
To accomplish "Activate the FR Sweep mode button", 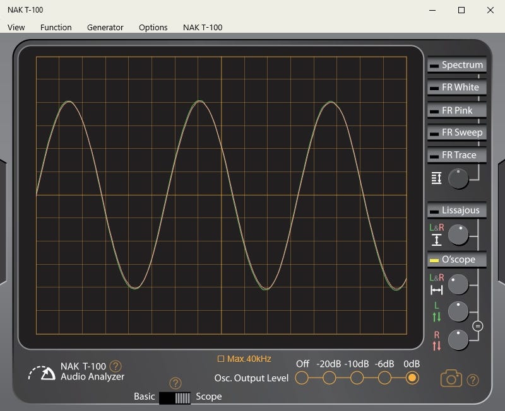I will pyautogui.click(x=456, y=132).
